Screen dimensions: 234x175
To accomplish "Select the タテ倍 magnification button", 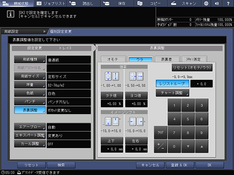I will [x=112, y=96].
